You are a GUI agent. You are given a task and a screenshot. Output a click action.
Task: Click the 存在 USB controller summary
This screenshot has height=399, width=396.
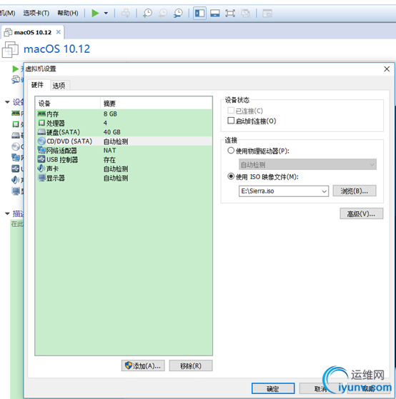109,160
